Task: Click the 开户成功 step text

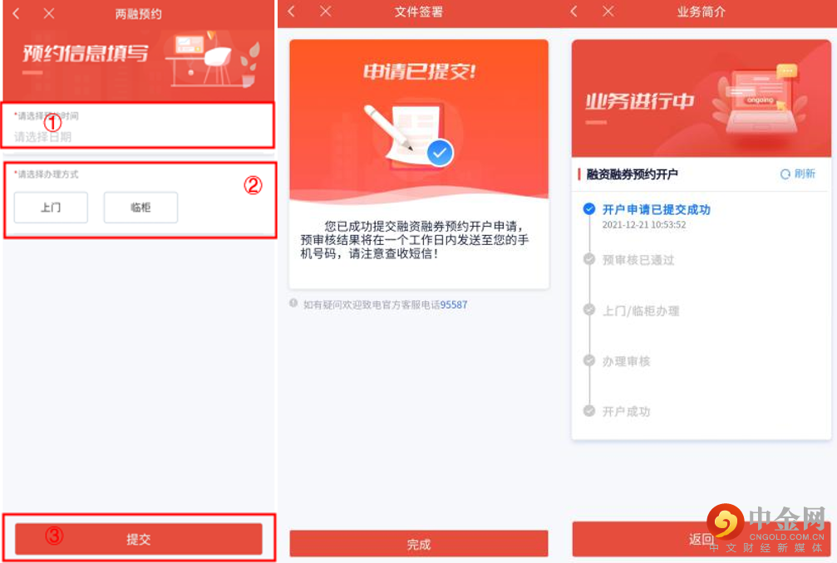Action: tap(626, 412)
